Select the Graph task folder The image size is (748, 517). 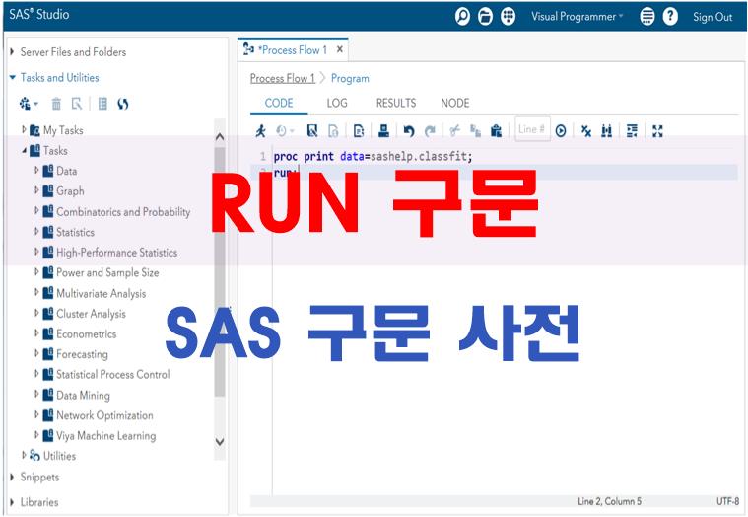[x=70, y=191]
